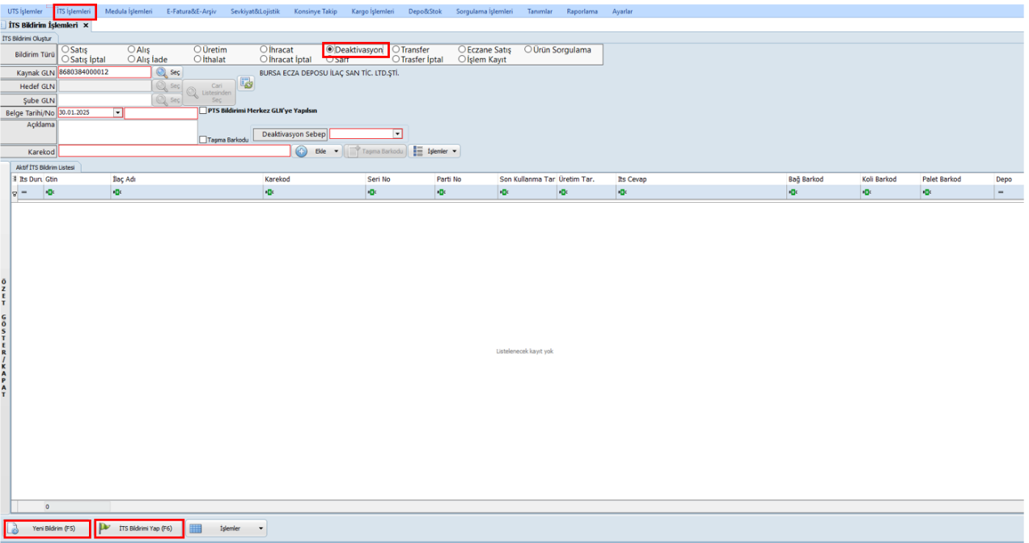Close the İTS Bildirim İşlemleri tab
1029x543 pixels.
(86, 26)
